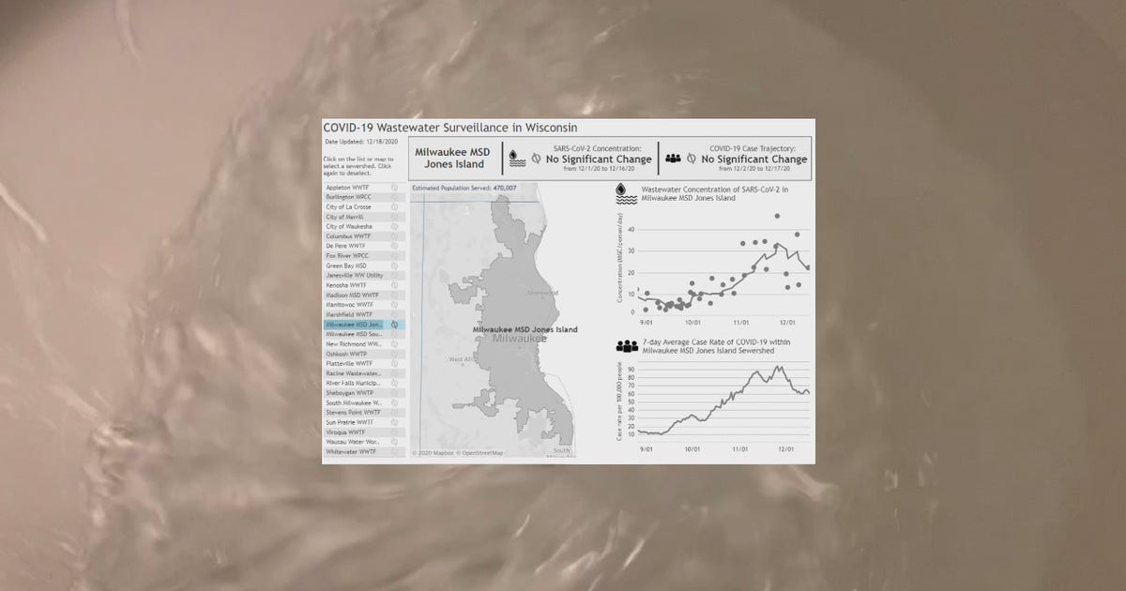Choose City of La Crosse sewershed
The image size is (1126, 591).
coord(364,207)
